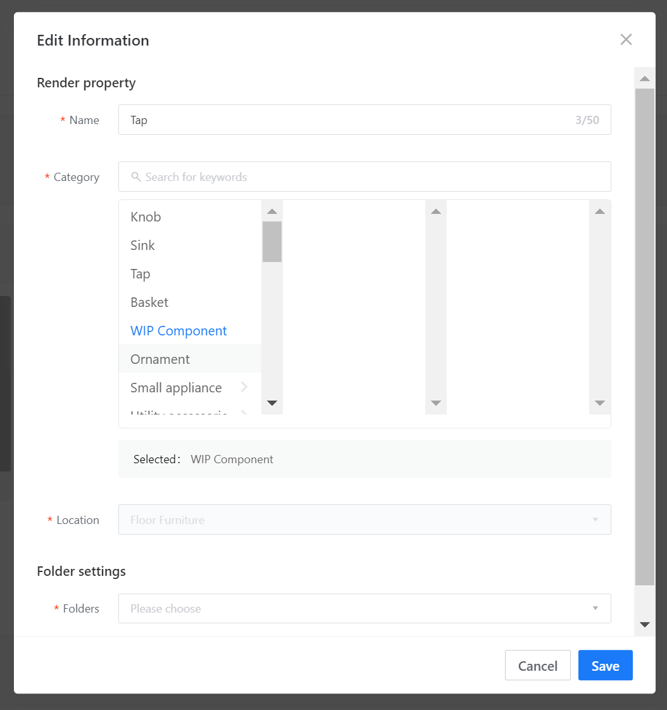The height and width of the screenshot is (710, 667).
Task: Select the Sink category
Action: [142, 246]
